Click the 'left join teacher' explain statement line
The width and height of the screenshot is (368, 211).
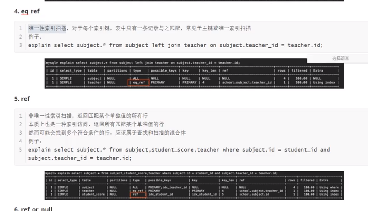pos(176,45)
